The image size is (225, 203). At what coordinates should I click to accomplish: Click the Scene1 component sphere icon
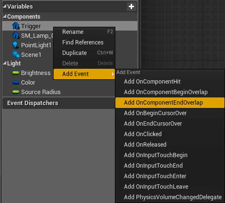coord(16,54)
